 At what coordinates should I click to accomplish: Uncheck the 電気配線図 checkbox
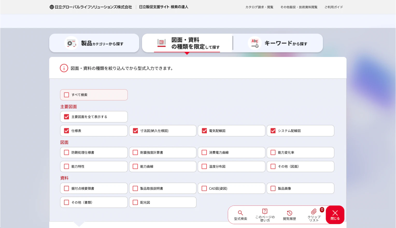pyautogui.click(x=204, y=131)
